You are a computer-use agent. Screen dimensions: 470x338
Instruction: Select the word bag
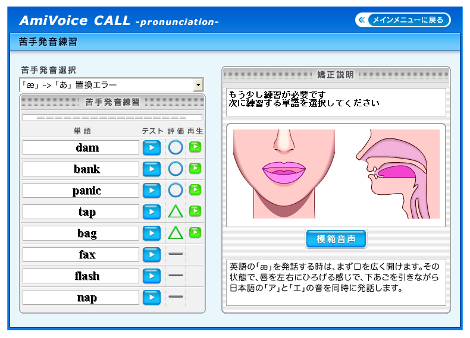click(81, 233)
